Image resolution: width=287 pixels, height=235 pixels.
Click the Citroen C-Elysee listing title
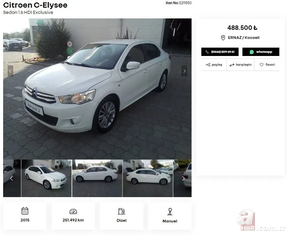[x=35, y=5]
